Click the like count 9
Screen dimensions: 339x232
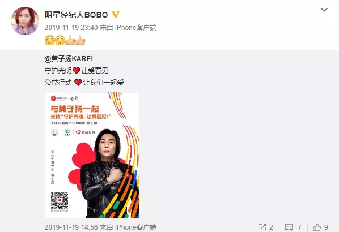(x=326, y=227)
